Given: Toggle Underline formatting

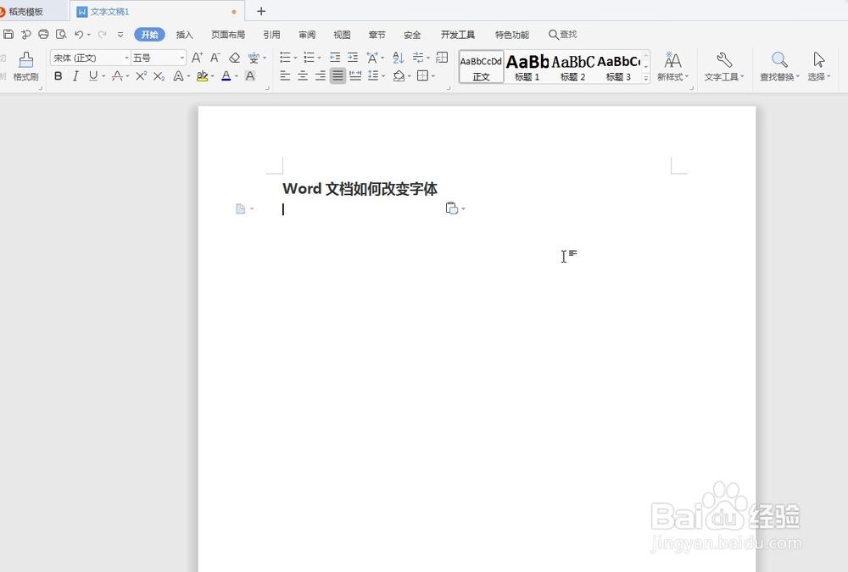Looking at the screenshot, I should pos(93,76).
